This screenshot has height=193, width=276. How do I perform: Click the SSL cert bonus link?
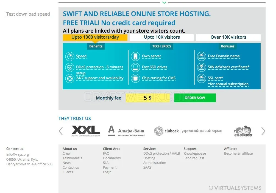coord(216,78)
